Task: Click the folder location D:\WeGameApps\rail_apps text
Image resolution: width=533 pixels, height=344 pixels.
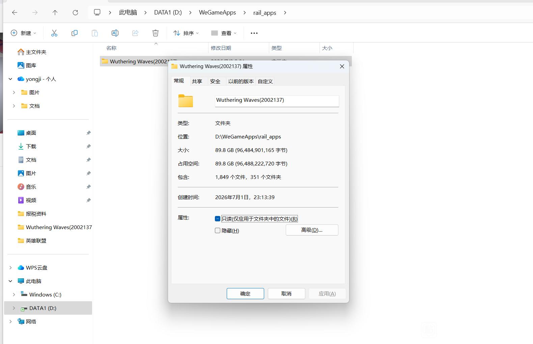Action: pos(248,136)
